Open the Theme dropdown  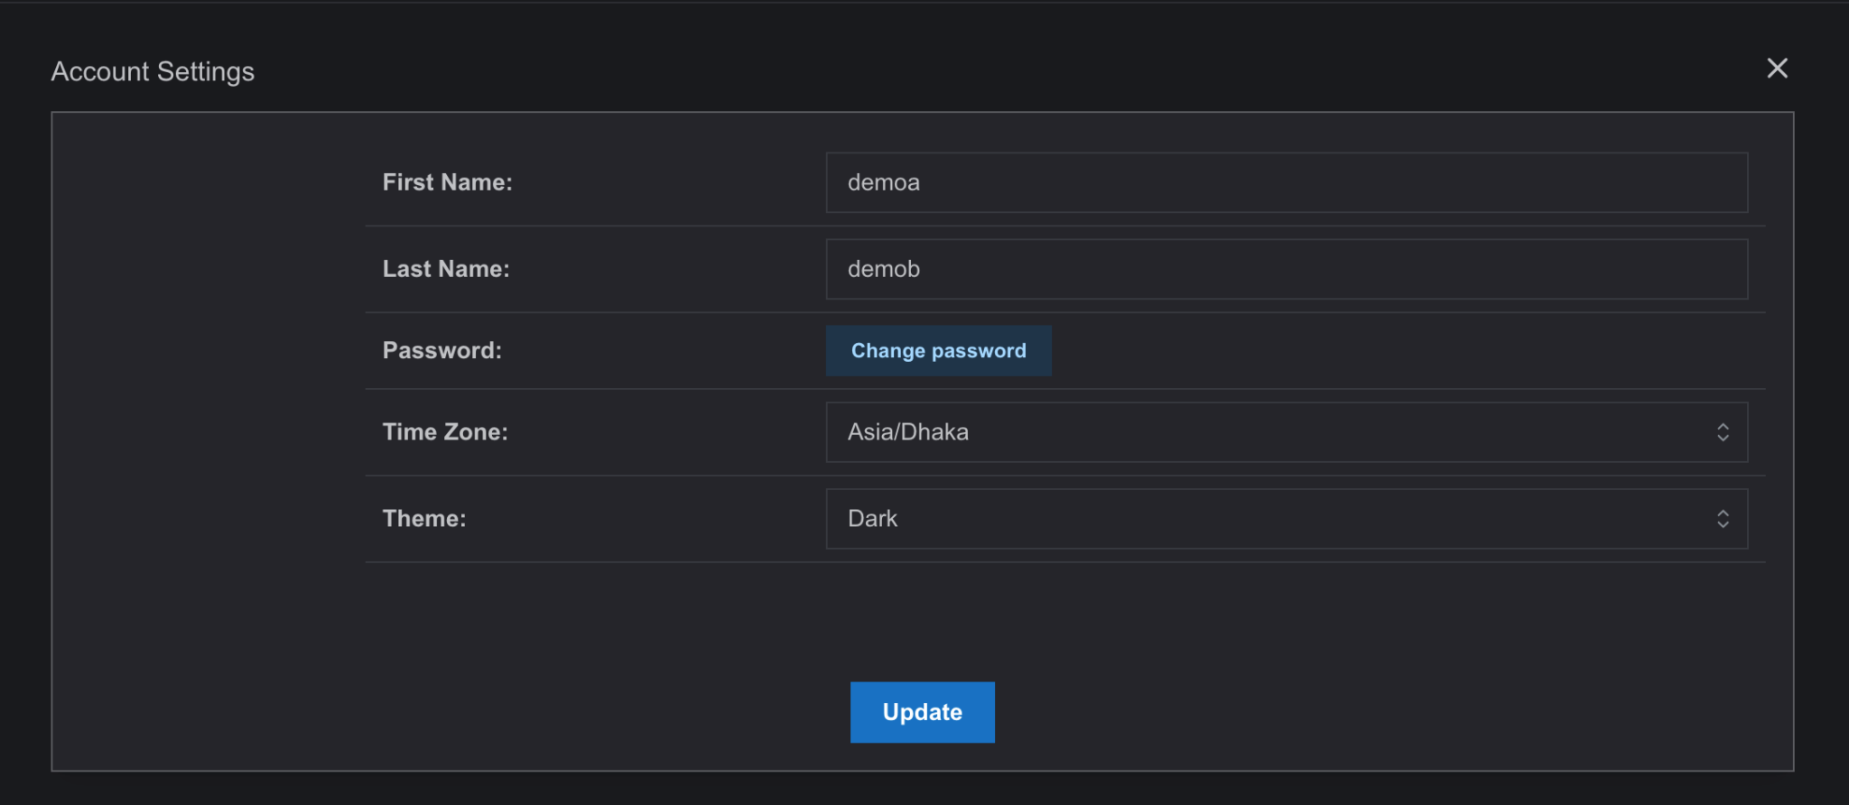point(1287,519)
